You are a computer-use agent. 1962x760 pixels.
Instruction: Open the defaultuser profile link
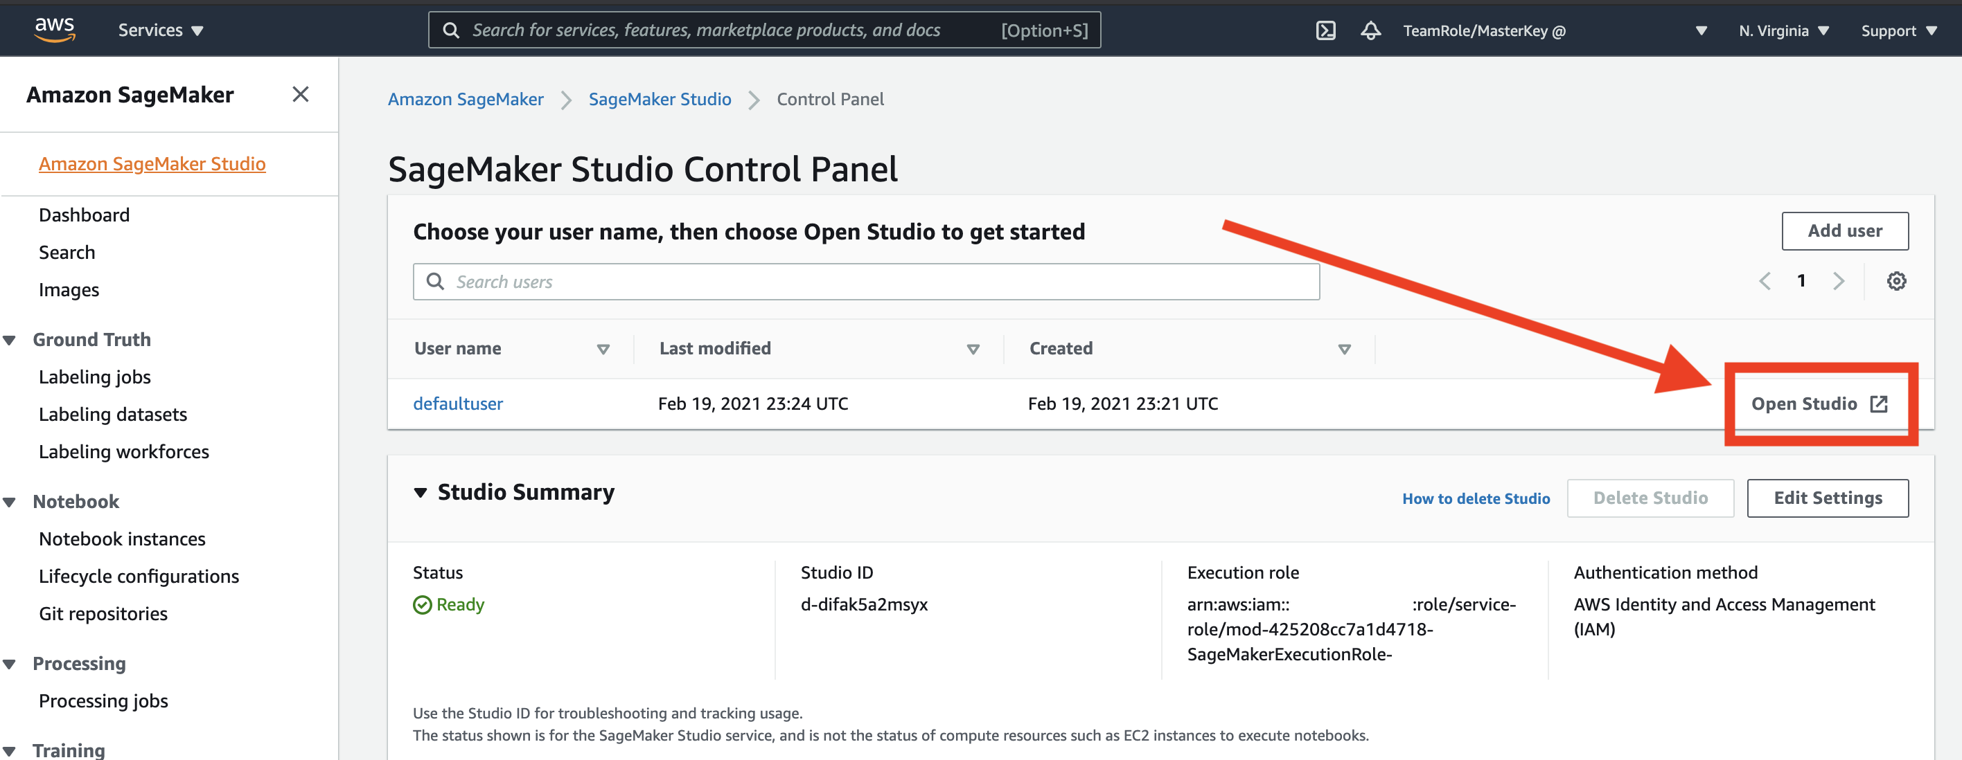point(458,404)
